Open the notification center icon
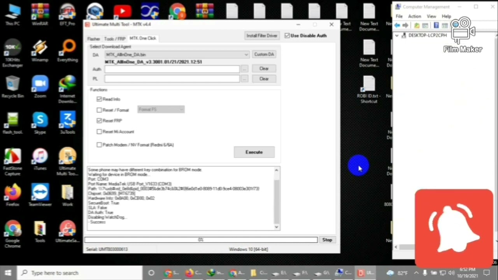The height and width of the screenshot is (280, 498). tap(487, 273)
